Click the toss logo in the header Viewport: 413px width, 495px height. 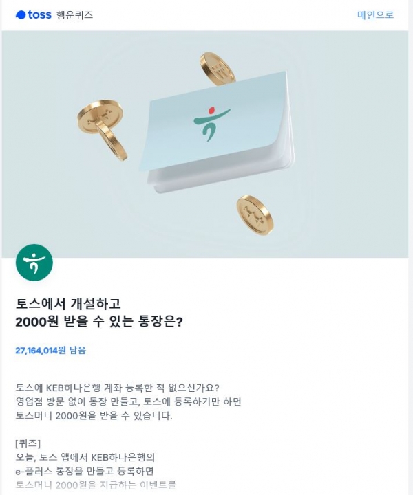pyautogui.click(x=34, y=14)
